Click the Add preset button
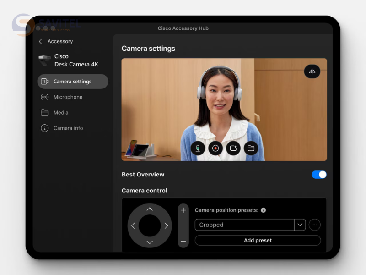The height and width of the screenshot is (275, 366). pos(258,240)
